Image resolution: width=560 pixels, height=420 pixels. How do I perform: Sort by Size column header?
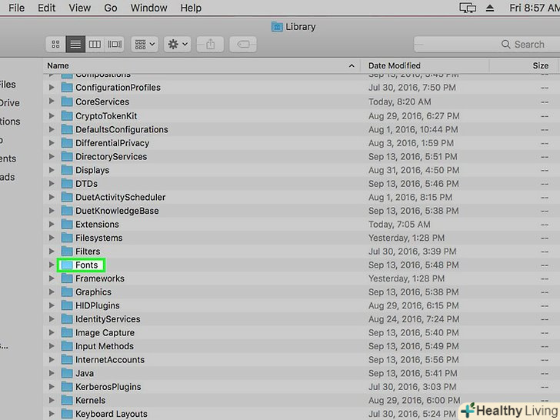524,65
